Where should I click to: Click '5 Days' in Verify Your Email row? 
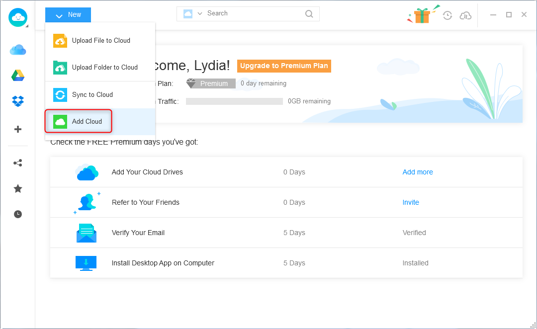coord(294,233)
